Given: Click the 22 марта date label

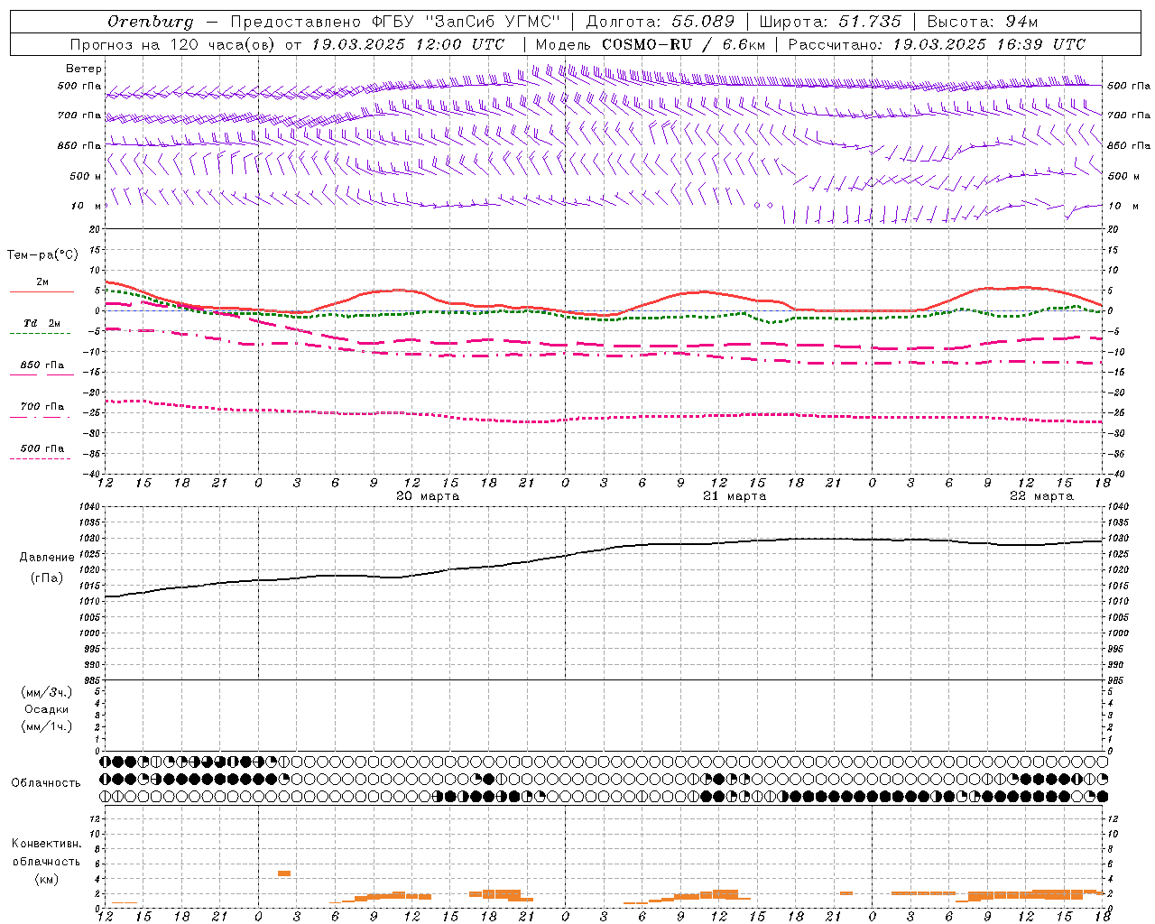Looking at the screenshot, I should pyautogui.click(x=1041, y=496).
